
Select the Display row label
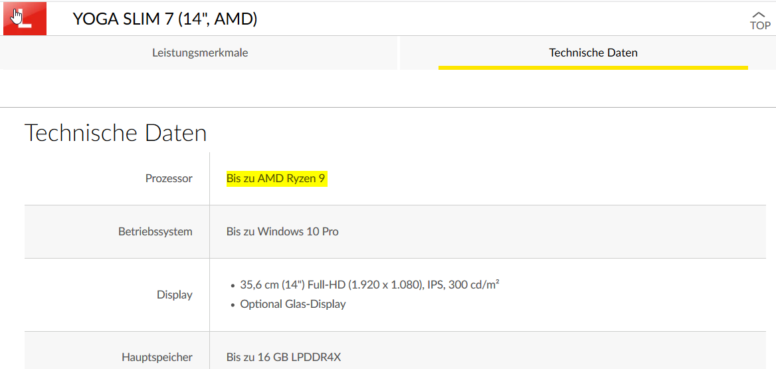[x=175, y=295]
